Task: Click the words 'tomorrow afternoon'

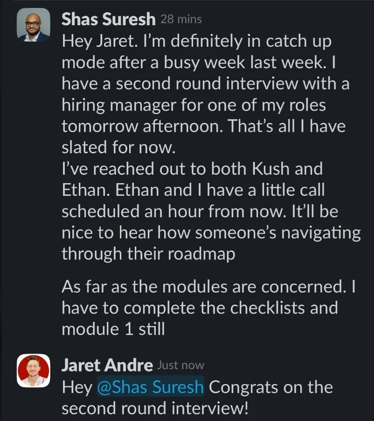Action: [x=142, y=126]
